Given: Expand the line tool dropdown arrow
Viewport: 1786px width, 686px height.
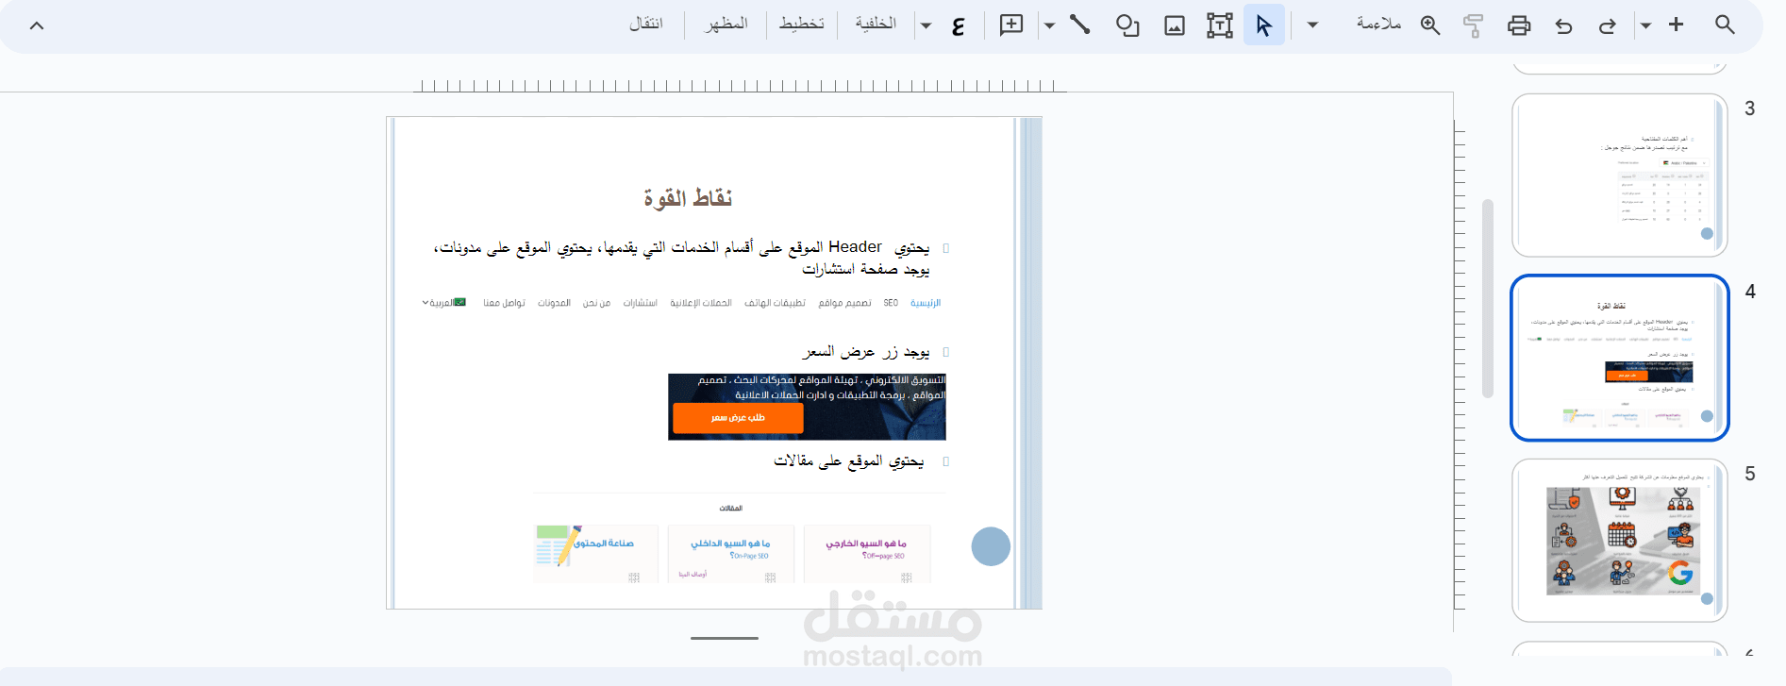Looking at the screenshot, I should click(1049, 25).
